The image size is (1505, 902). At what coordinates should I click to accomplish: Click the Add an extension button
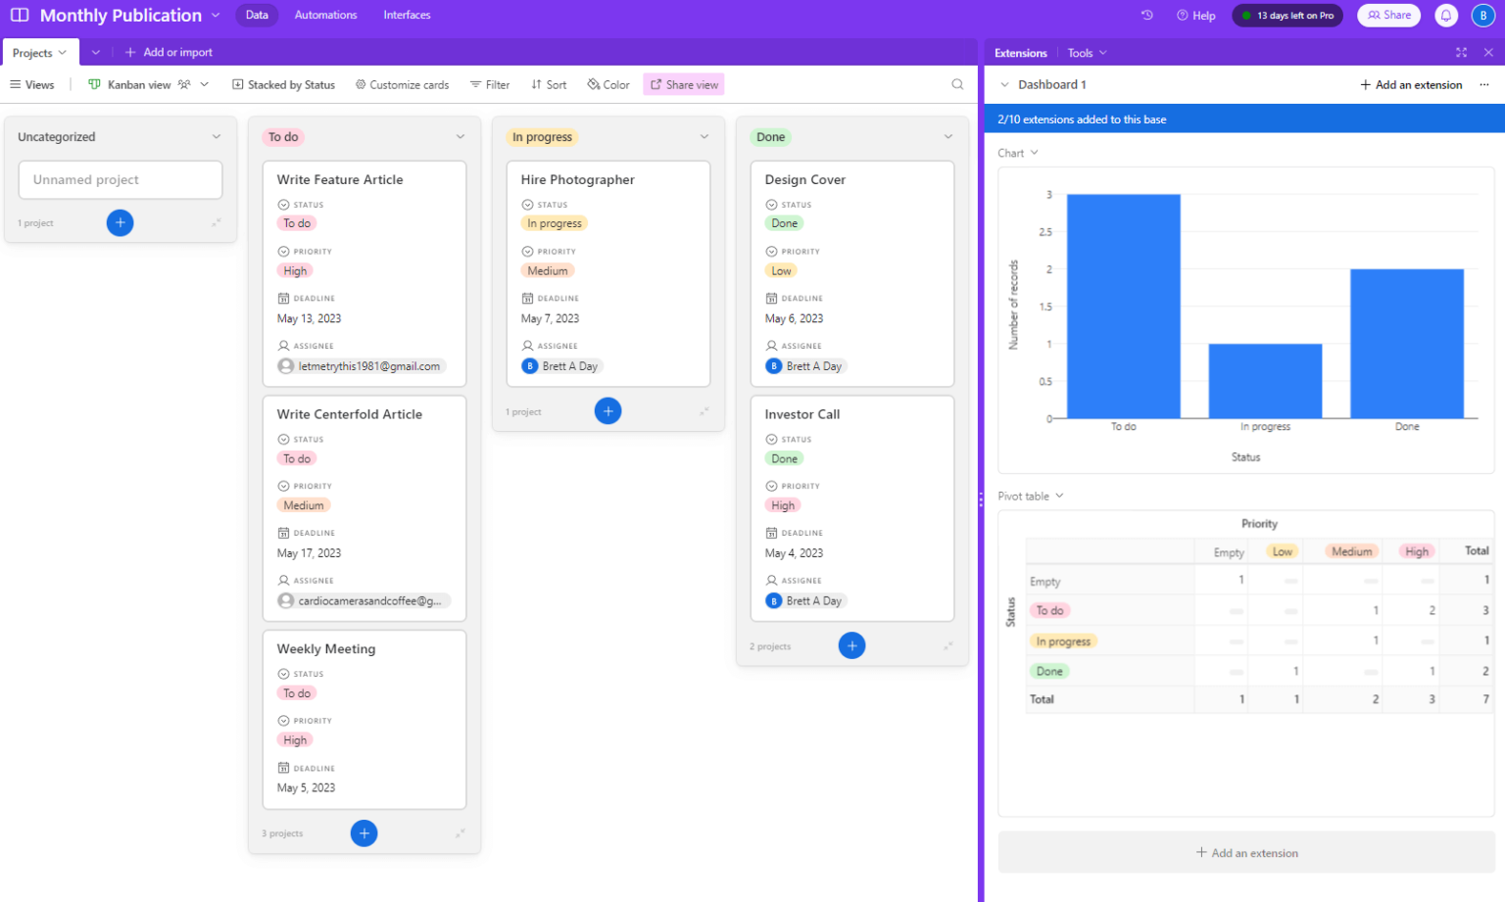1410,84
